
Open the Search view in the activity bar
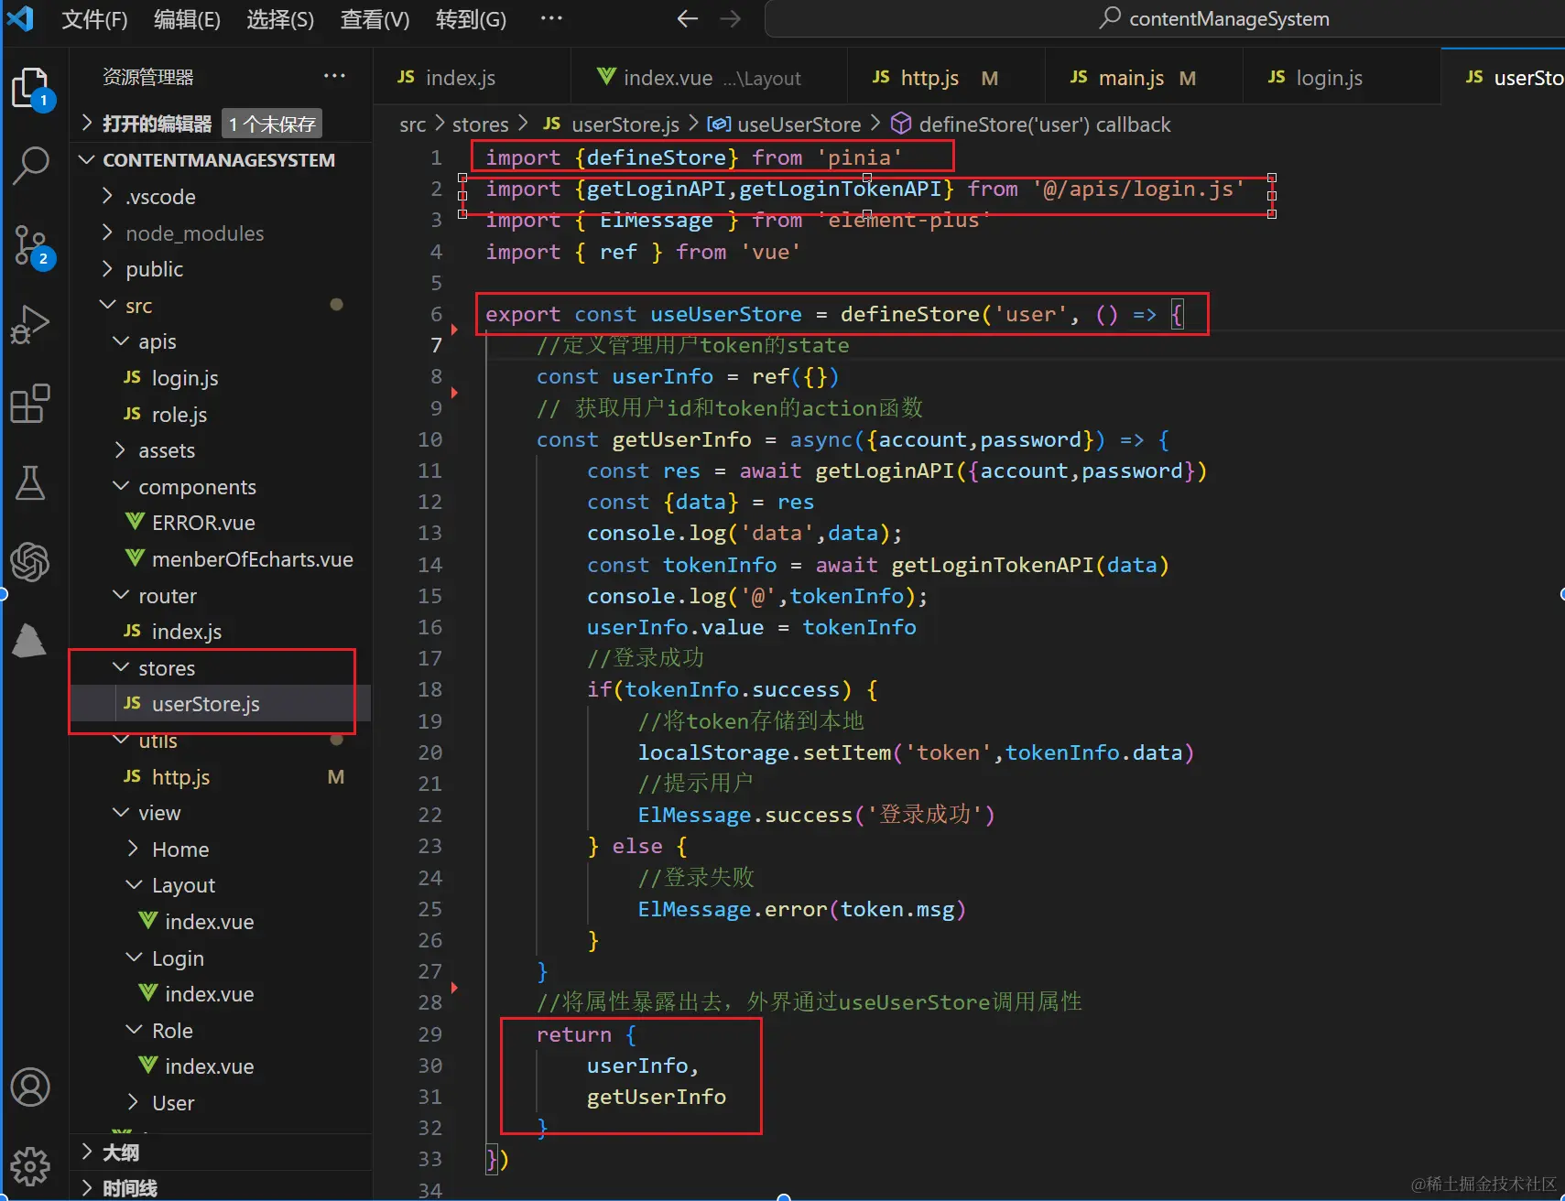[31, 167]
